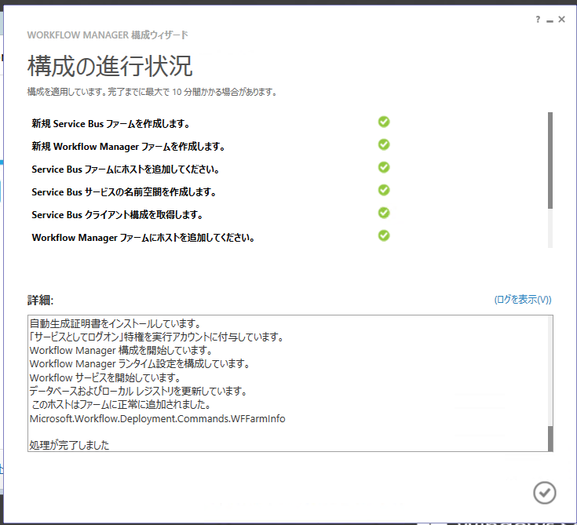Click green check for Workflow Manager ファームにホストを追加

pos(384,236)
